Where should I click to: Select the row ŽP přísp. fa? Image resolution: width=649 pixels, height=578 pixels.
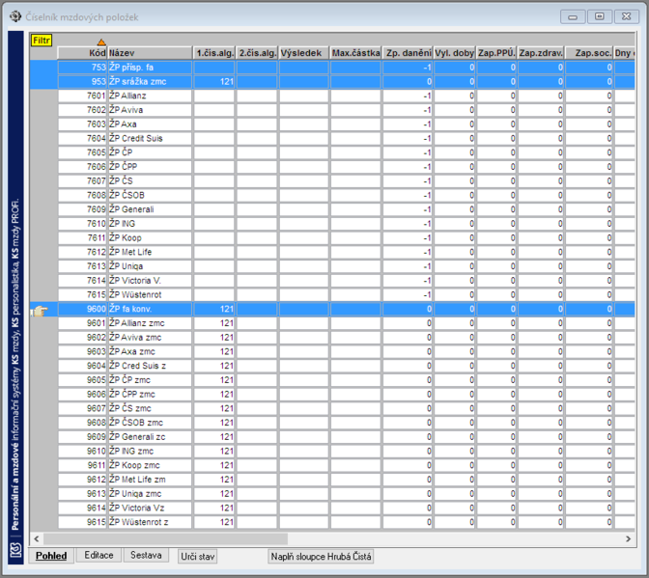[332, 68]
